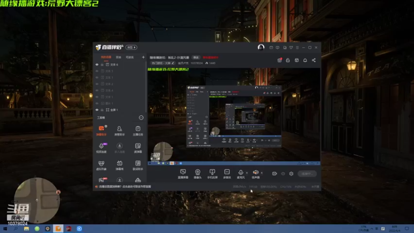Toggle visibility of 文本 4 source
This screenshot has width=414, height=233.
tap(97, 90)
